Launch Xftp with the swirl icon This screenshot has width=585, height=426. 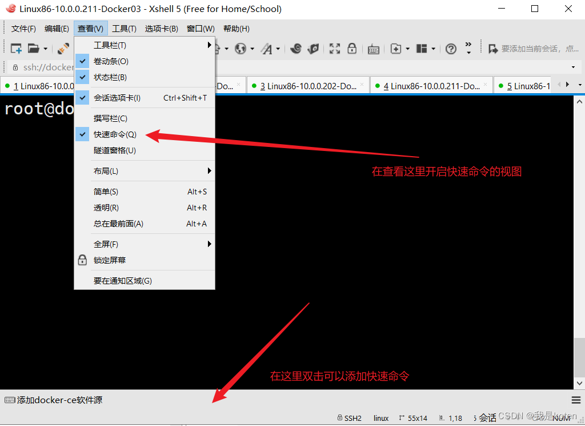(296, 49)
